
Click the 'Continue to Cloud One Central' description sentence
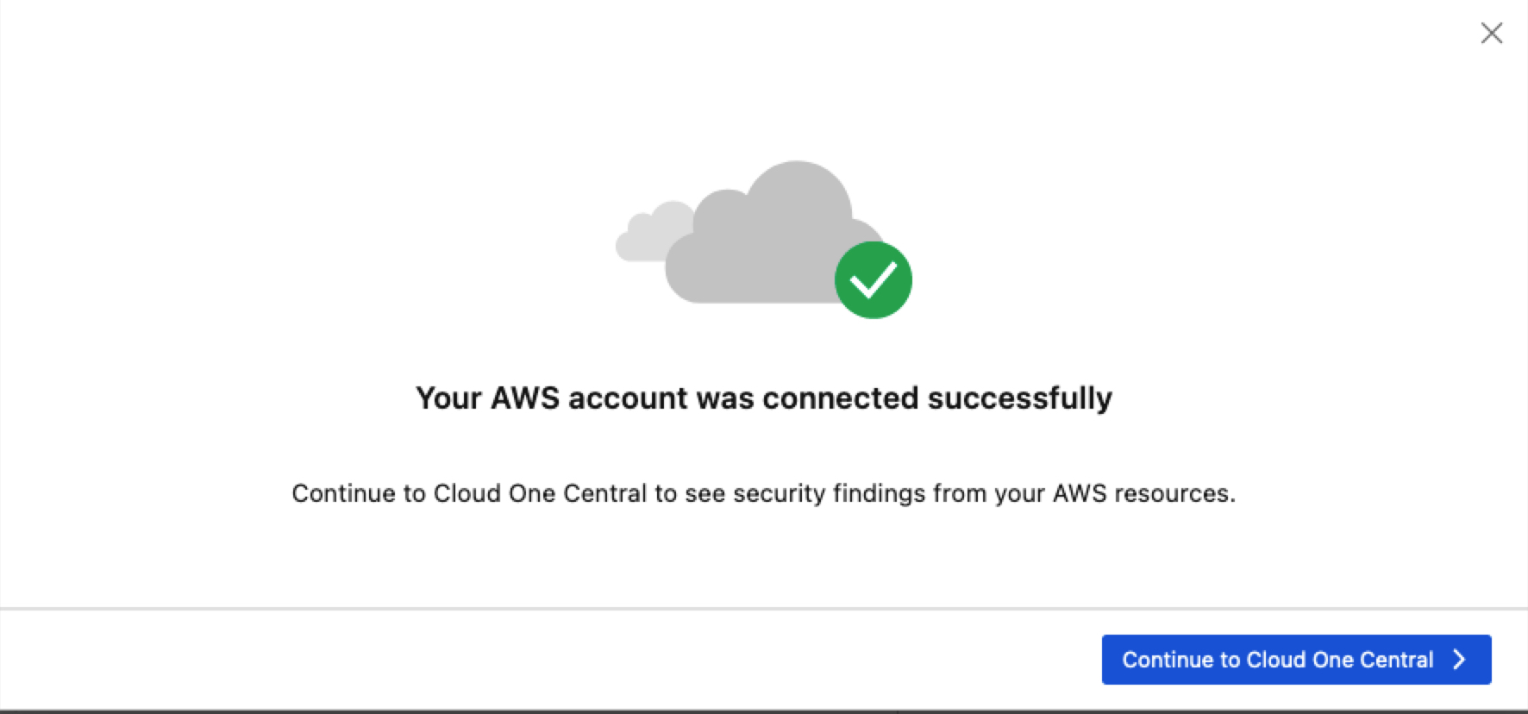[763, 493]
